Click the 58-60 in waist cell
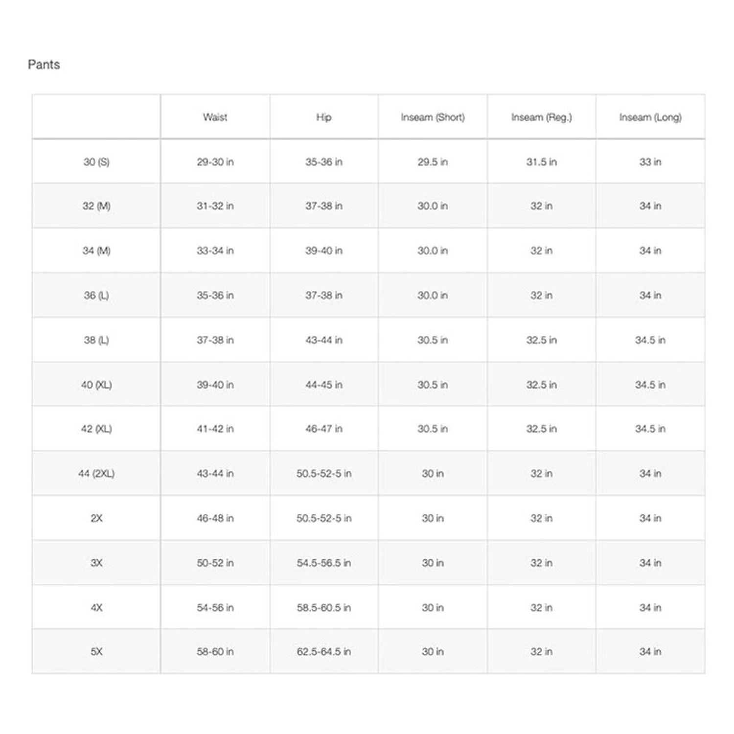This screenshot has width=734, height=734. [215, 652]
